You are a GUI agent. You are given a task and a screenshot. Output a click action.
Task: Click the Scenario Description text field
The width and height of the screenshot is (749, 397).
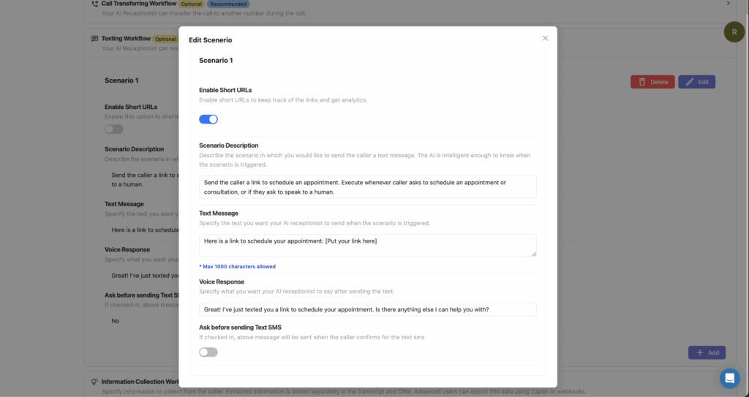click(367, 186)
